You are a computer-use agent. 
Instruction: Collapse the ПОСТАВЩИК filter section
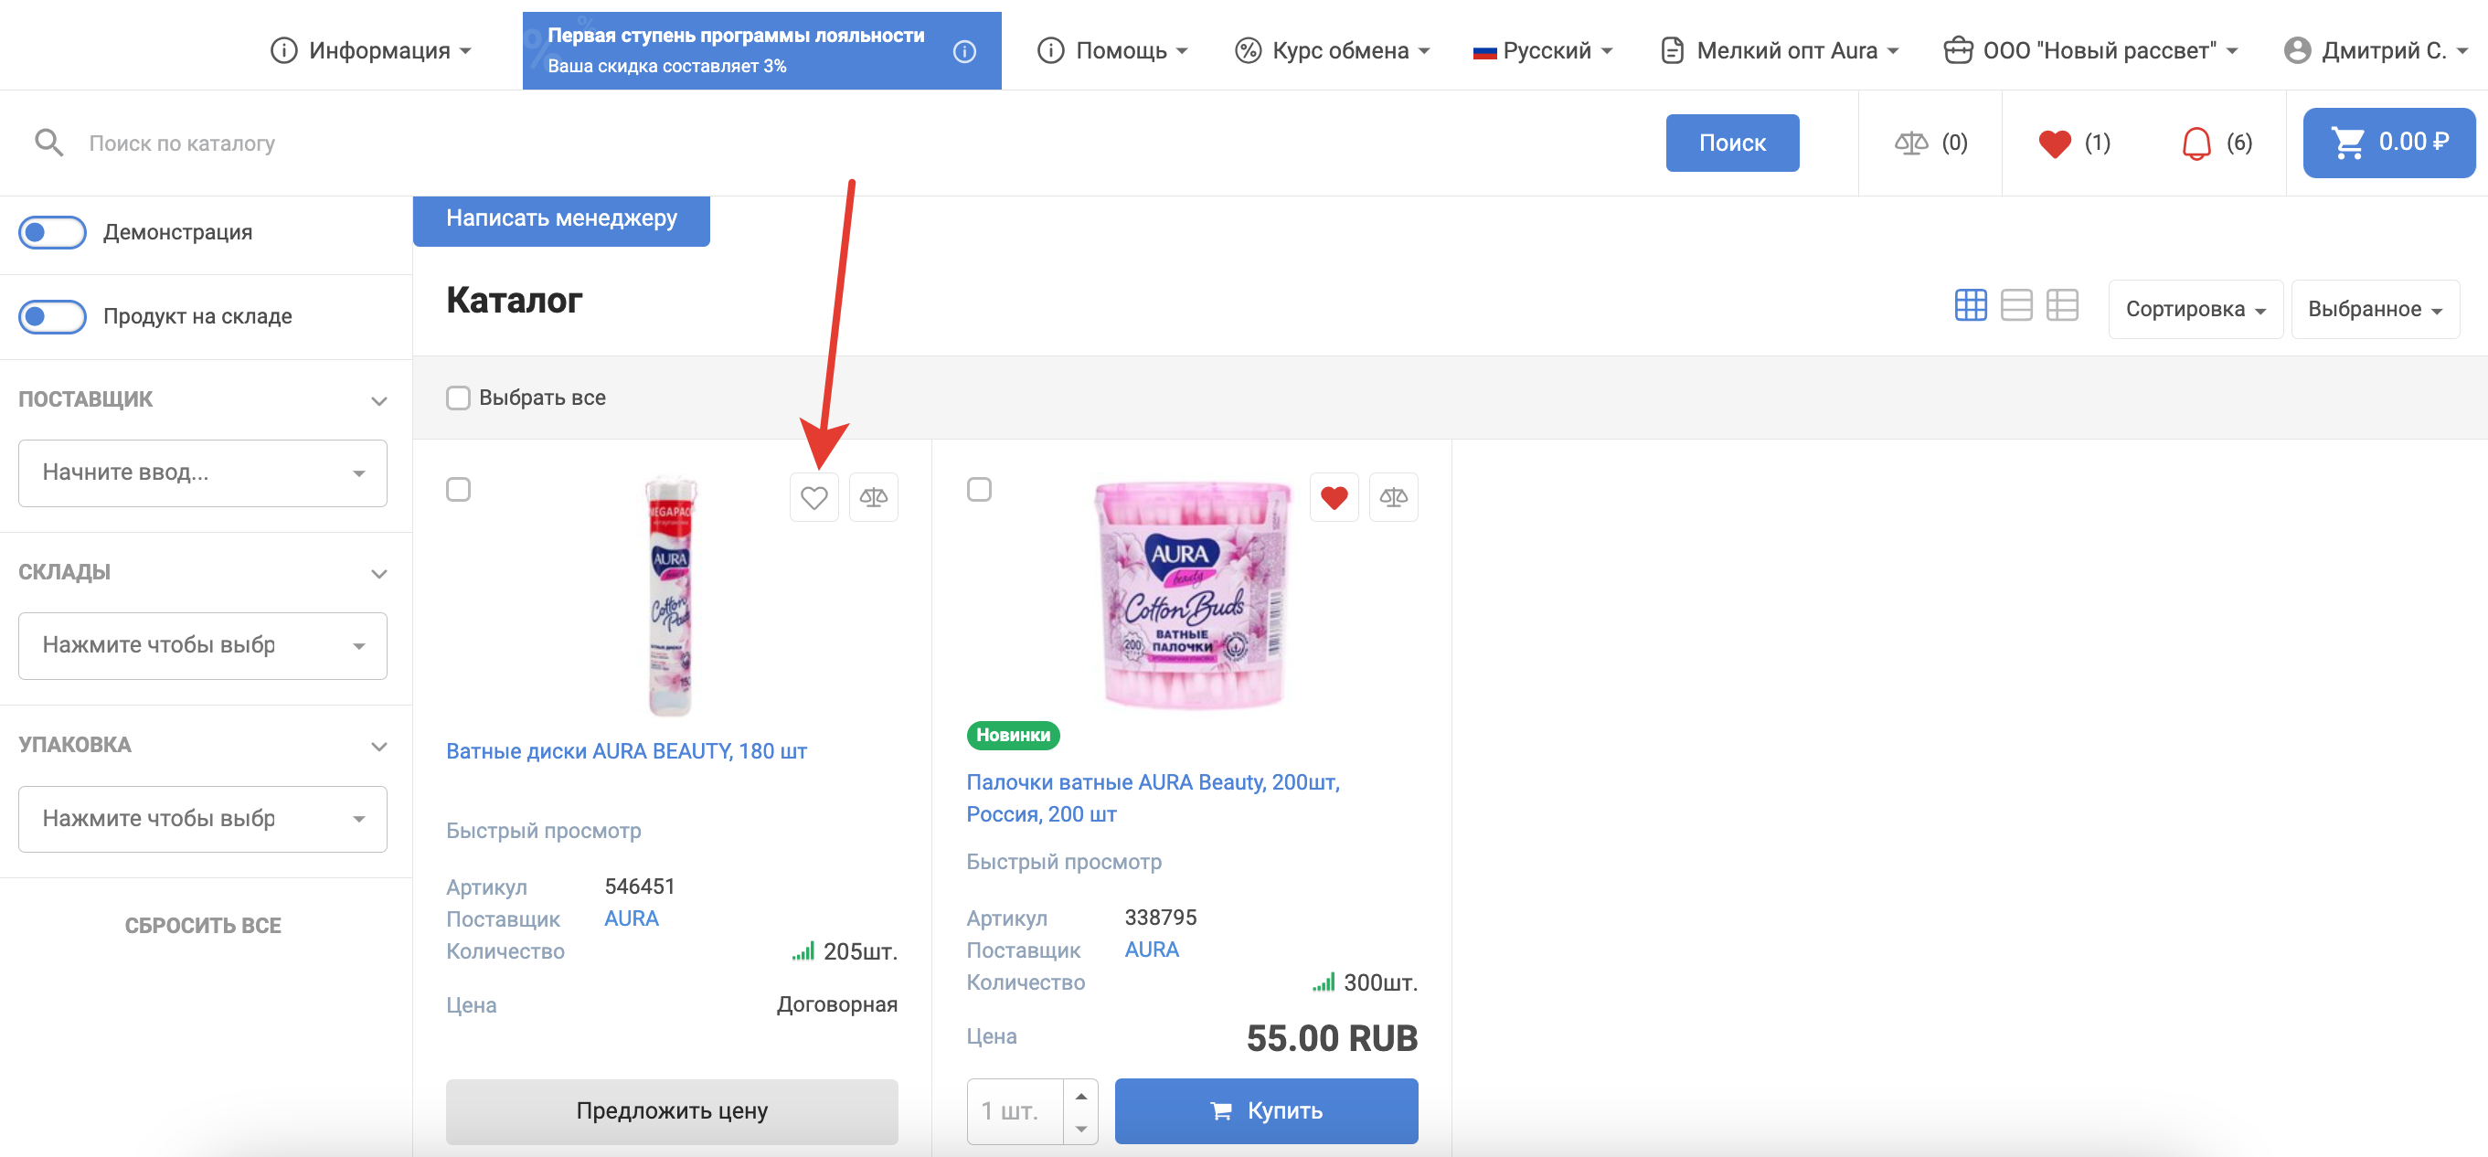pos(378,401)
